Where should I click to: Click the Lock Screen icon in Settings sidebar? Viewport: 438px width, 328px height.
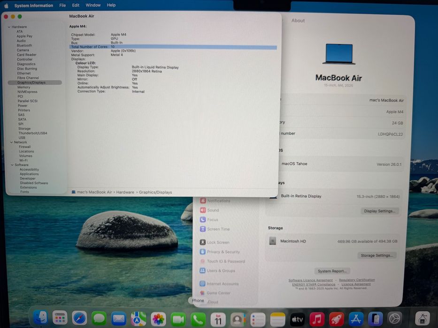(203, 242)
